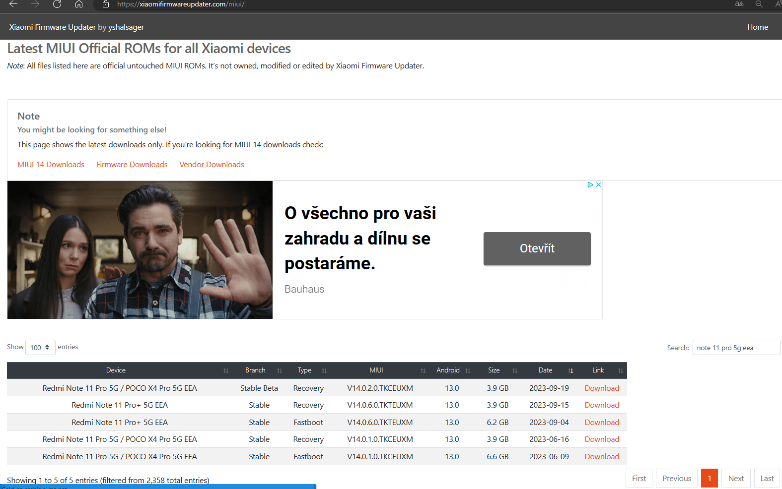Viewport: 782px width, 489px height.
Task: Go to the Next results page
Action: pos(735,479)
